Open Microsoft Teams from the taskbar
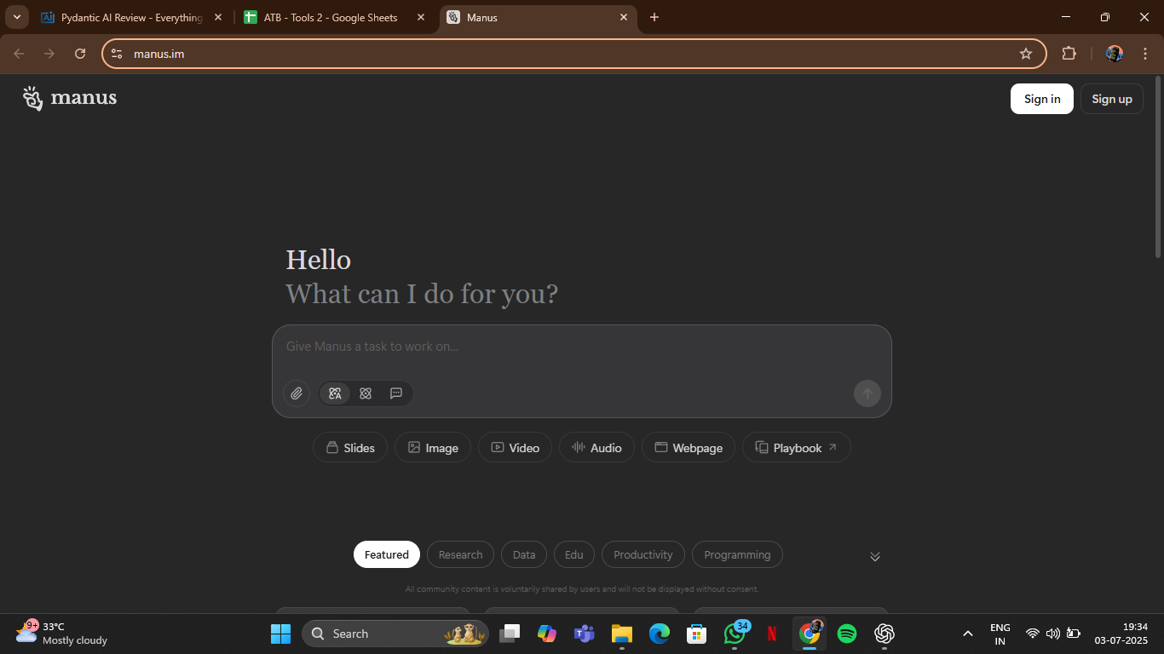This screenshot has height=654, width=1164. pos(584,634)
